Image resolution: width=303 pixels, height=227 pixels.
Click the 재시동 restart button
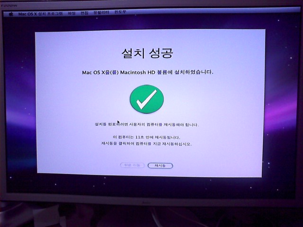[160, 166]
